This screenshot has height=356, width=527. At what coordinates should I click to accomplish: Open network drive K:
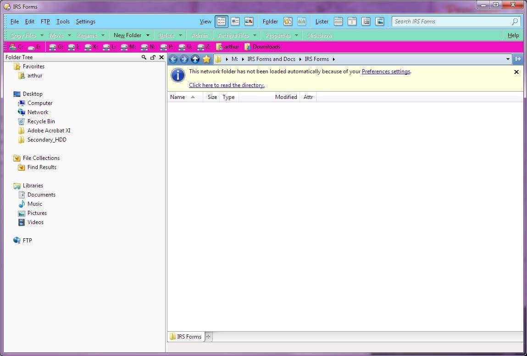pos(91,47)
